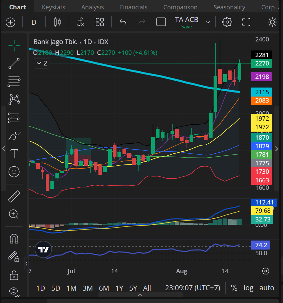The width and height of the screenshot is (283, 303).
Task: Select the XABCD pattern tool
Action: point(14,99)
